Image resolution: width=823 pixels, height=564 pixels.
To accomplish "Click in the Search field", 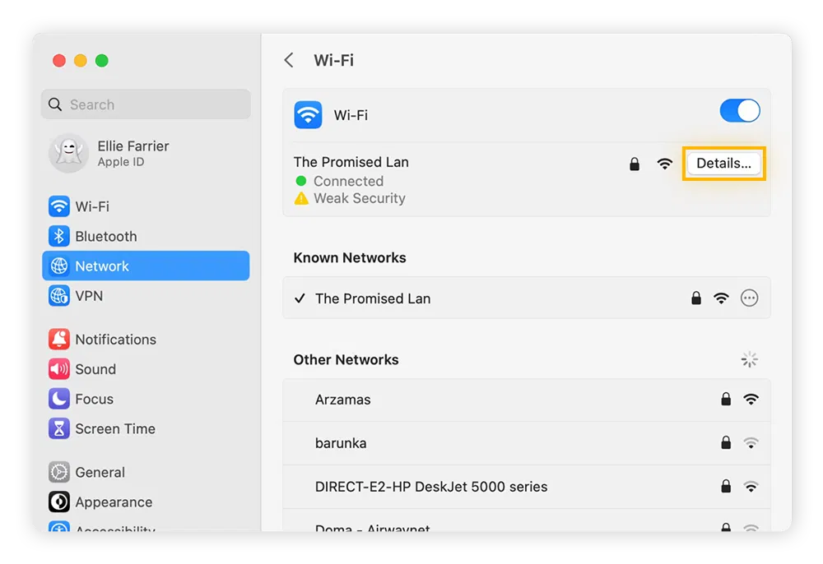I will pyautogui.click(x=146, y=104).
